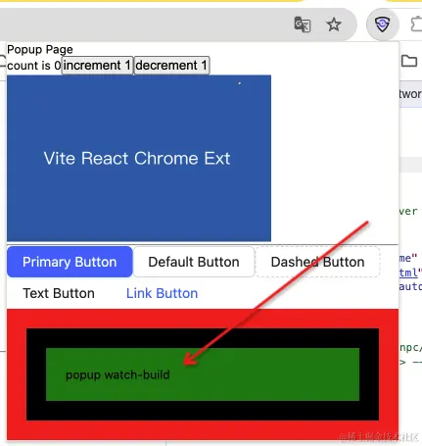The width and height of the screenshot is (422, 446).
Task: Click the folder icon beside the popup
Action: pyautogui.click(x=409, y=61)
